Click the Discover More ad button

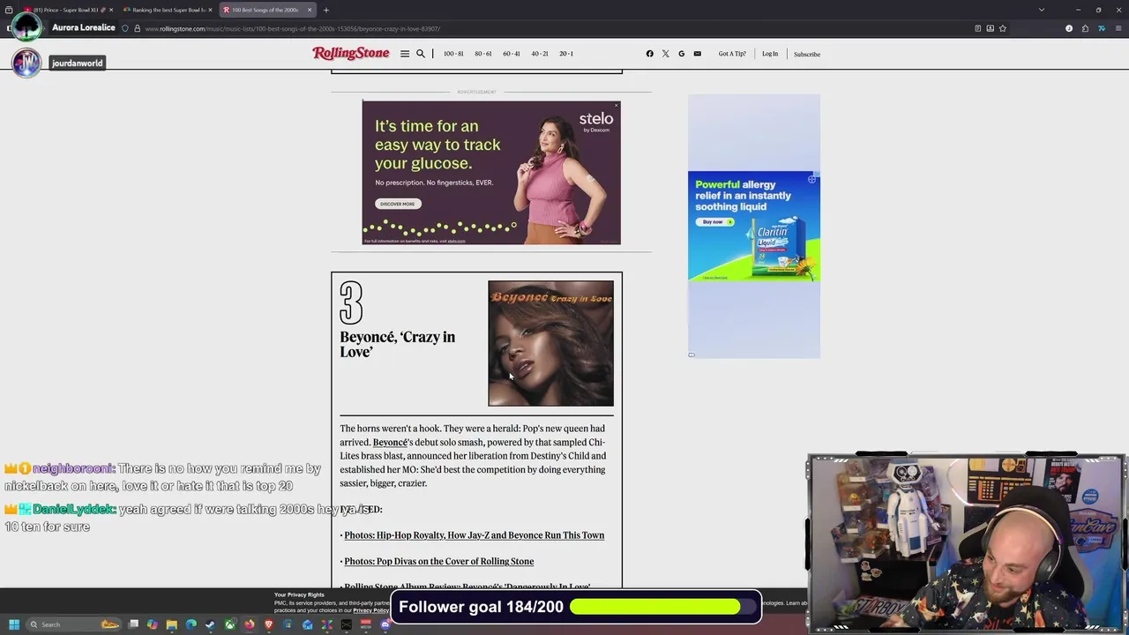[x=397, y=204]
